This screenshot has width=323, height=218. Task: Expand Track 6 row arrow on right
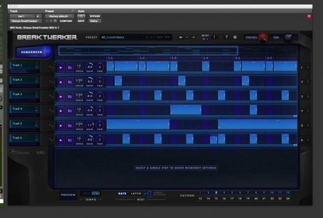pos(308,140)
